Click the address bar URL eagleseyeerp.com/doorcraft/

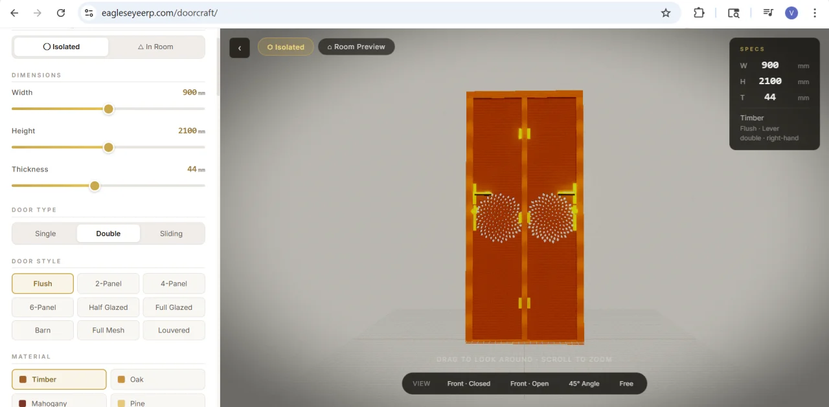click(159, 13)
